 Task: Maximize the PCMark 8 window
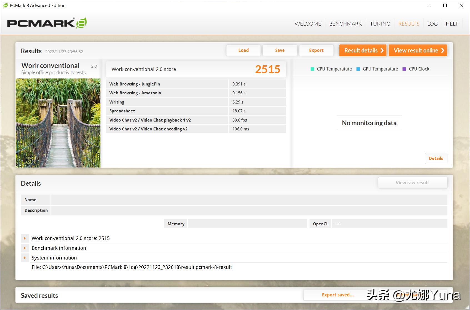[x=445, y=5]
